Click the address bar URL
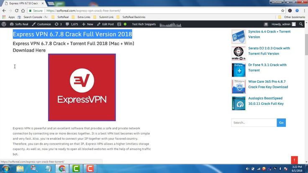Viewport: 308px width, 173px height. (83, 10)
